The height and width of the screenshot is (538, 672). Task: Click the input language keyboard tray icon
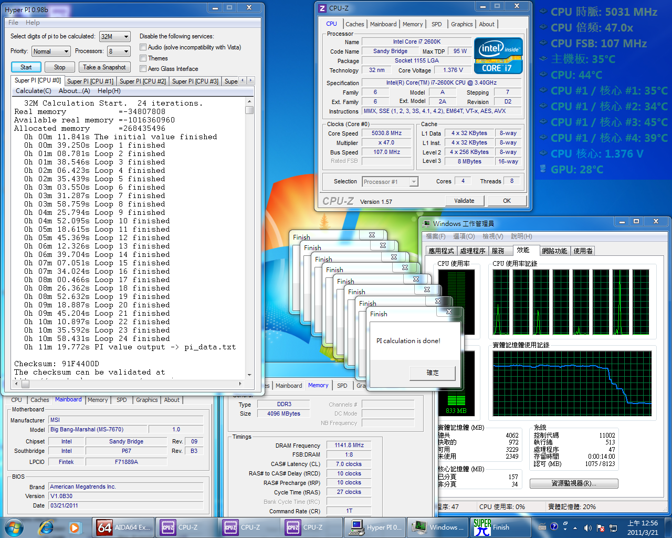click(542, 527)
